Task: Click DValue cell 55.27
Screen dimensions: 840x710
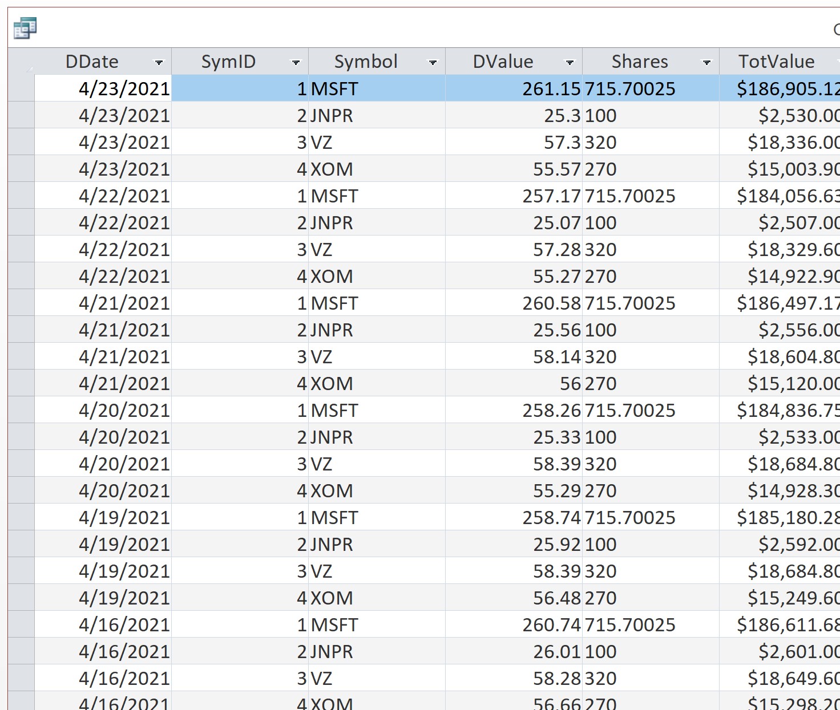Action: tap(514, 276)
